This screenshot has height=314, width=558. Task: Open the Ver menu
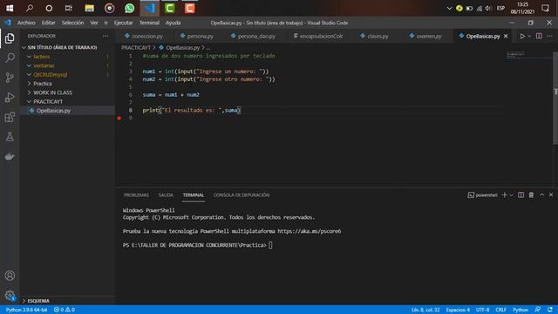(94, 23)
